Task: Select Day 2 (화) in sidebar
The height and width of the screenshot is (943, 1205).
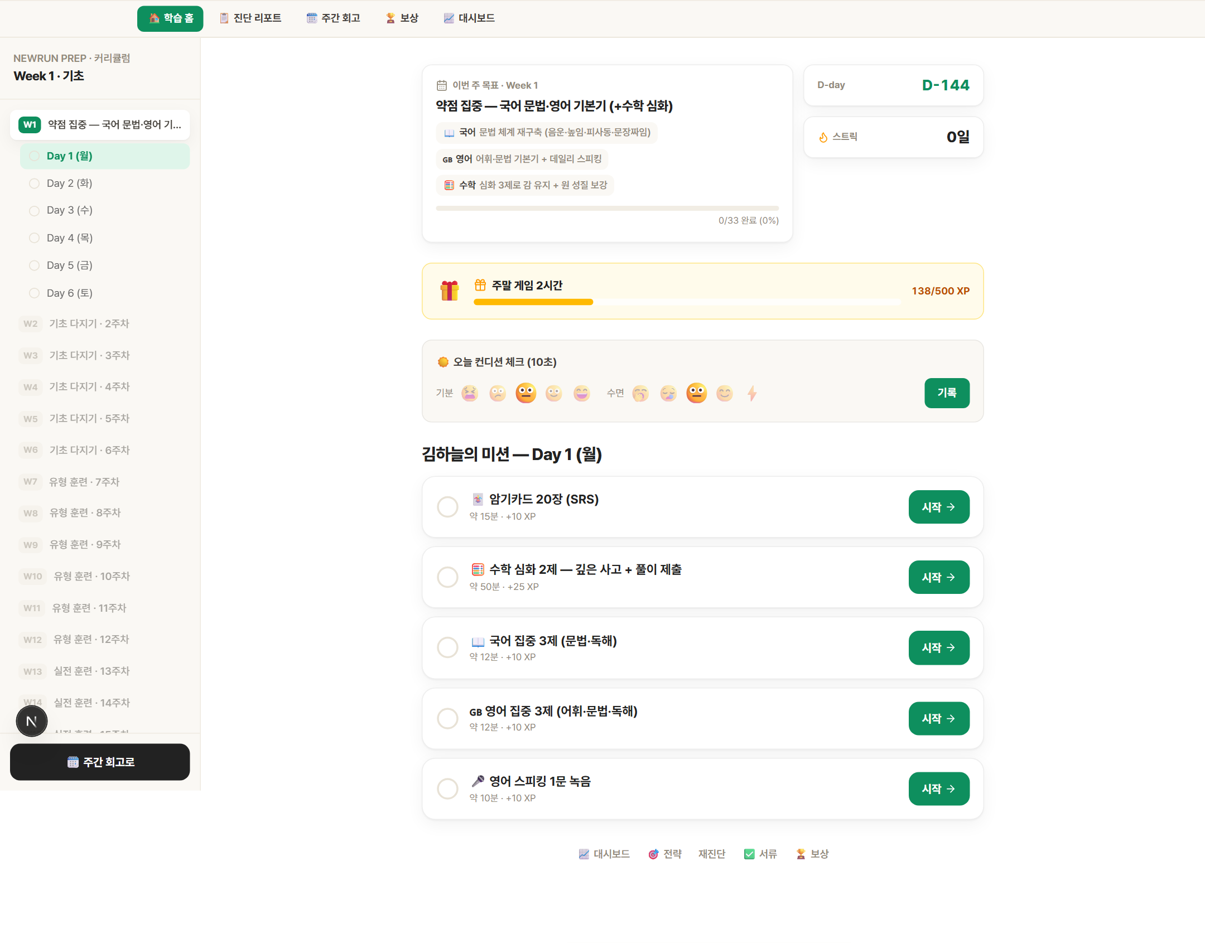Action: pyautogui.click(x=105, y=183)
